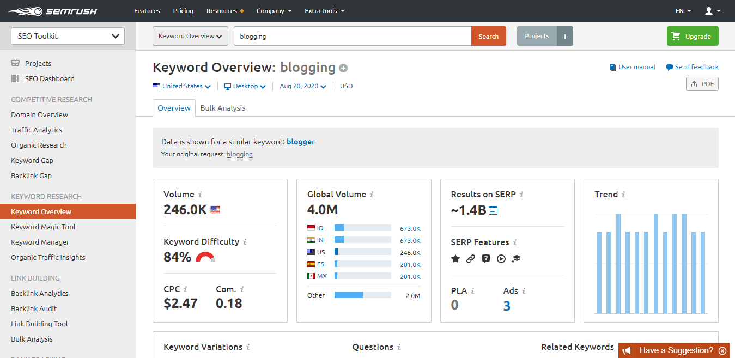Image resolution: width=735 pixels, height=358 pixels.
Task: Click the graduation cap SERP feature icon
Action: (x=517, y=259)
